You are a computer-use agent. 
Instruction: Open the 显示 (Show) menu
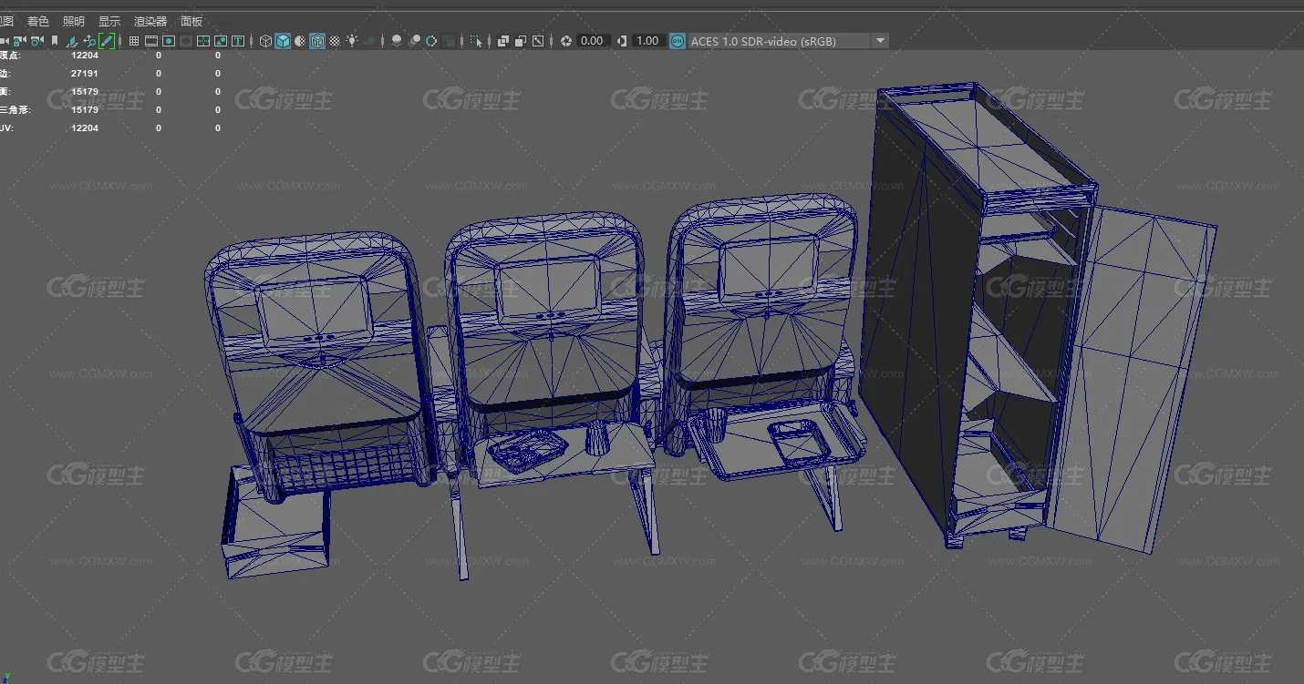point(109,21)
